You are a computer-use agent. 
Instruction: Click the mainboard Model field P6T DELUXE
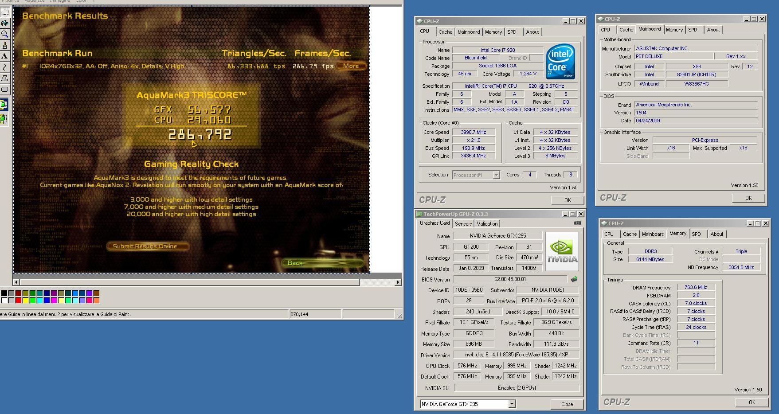tap(673, 56)
